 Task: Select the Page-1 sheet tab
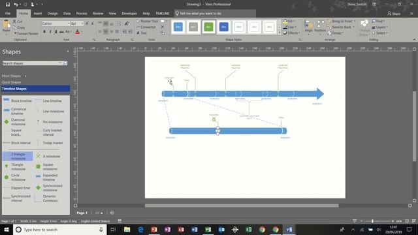pos(82,213)
